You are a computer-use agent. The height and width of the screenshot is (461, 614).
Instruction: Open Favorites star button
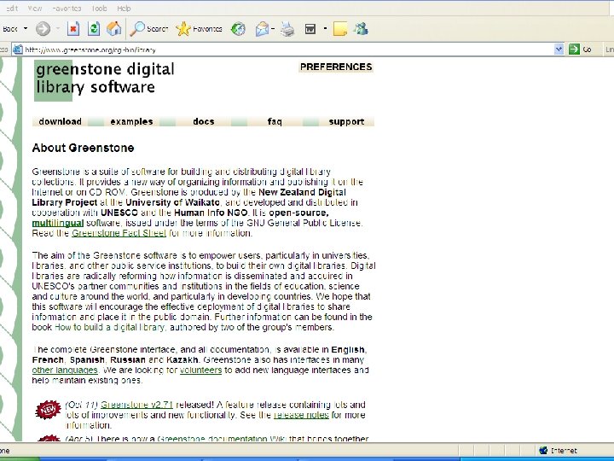pyautogui.click(x=199, y=29)
